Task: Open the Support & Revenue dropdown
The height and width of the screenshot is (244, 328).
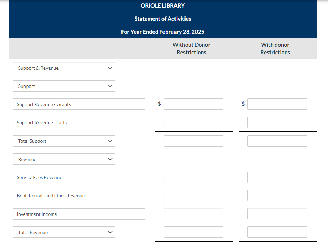Action: click(64, 68)
